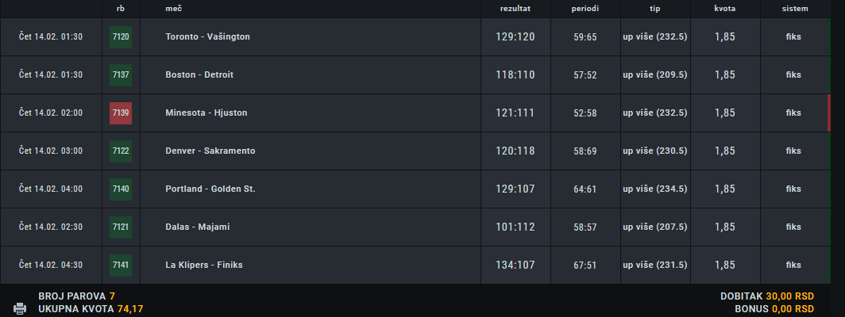Image resolution: width=845 pixels, height=317 pixels.
Task: Click the 'sistem' column header
Action: coord(795,9)
